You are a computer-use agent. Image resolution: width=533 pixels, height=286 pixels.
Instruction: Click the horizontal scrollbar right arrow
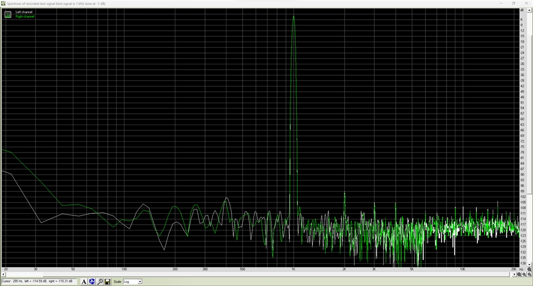(514, 274)
